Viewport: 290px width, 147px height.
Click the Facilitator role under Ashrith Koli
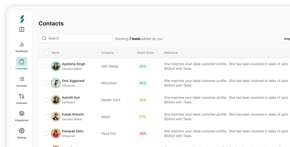click(x=69, y=102)
